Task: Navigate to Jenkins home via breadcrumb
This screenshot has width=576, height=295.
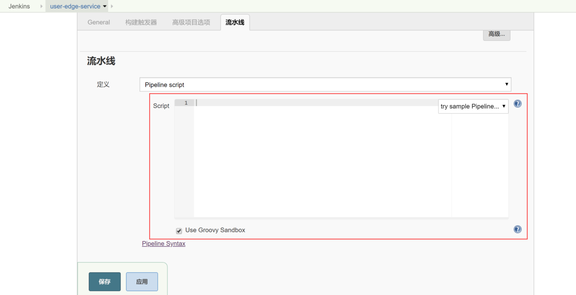Action: click(x=19, y=6)
